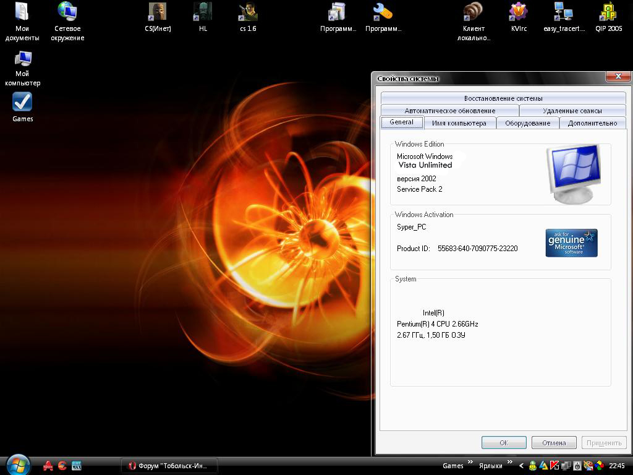The image size is (633, 475).
Task: Launch the HL desktop shortcut
Action: coord(203,17)
